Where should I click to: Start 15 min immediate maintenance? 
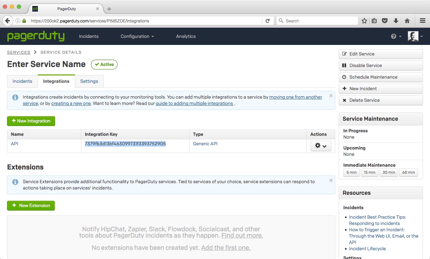[x=369, y=172]
